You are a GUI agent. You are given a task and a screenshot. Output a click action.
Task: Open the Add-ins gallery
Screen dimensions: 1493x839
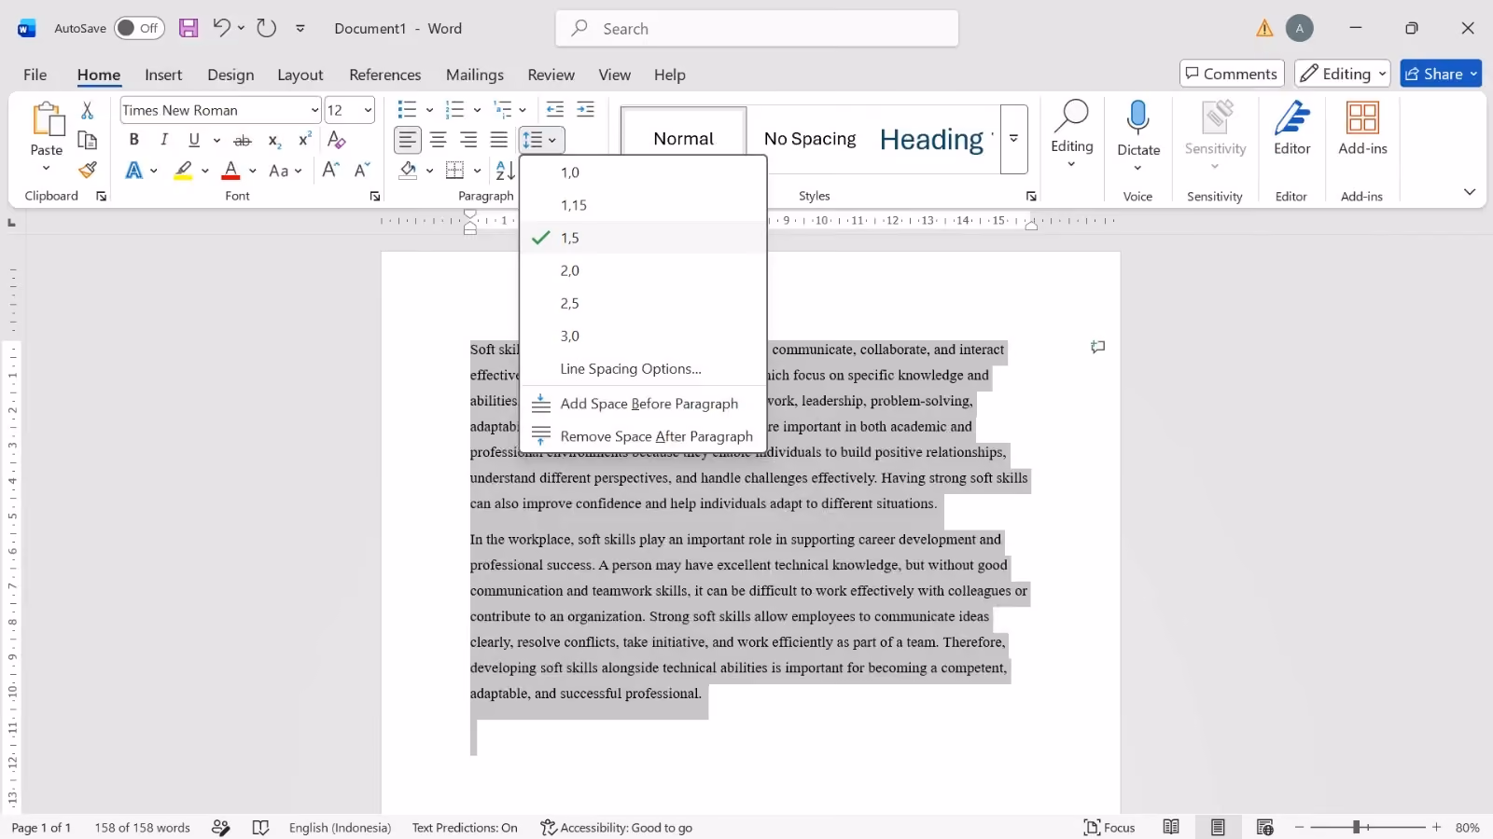(x=1362, y=129)
